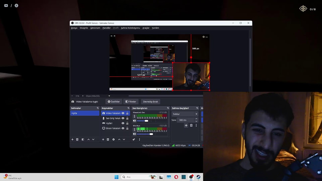322x181 pixels.
Task: Open the Görünüm menu
Action: (95, 28)
